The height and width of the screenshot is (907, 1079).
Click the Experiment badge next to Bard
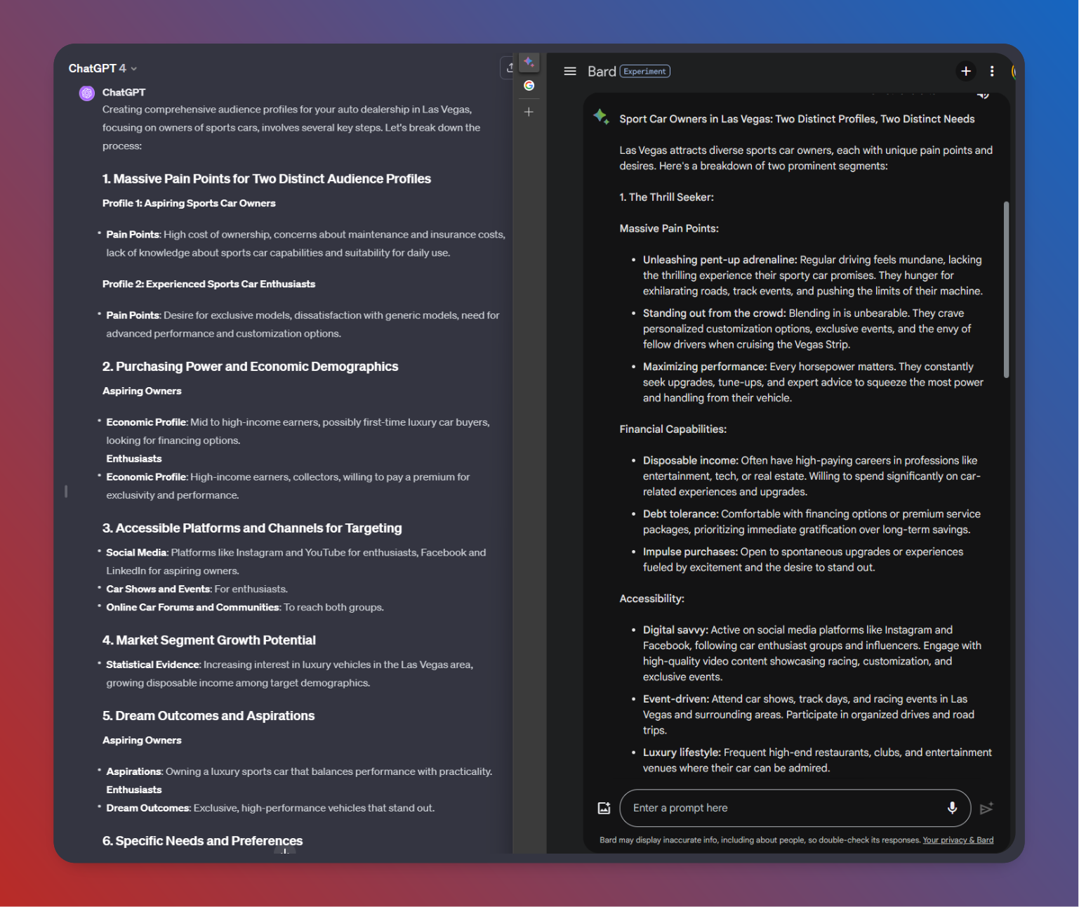click(x=645, y=71)
